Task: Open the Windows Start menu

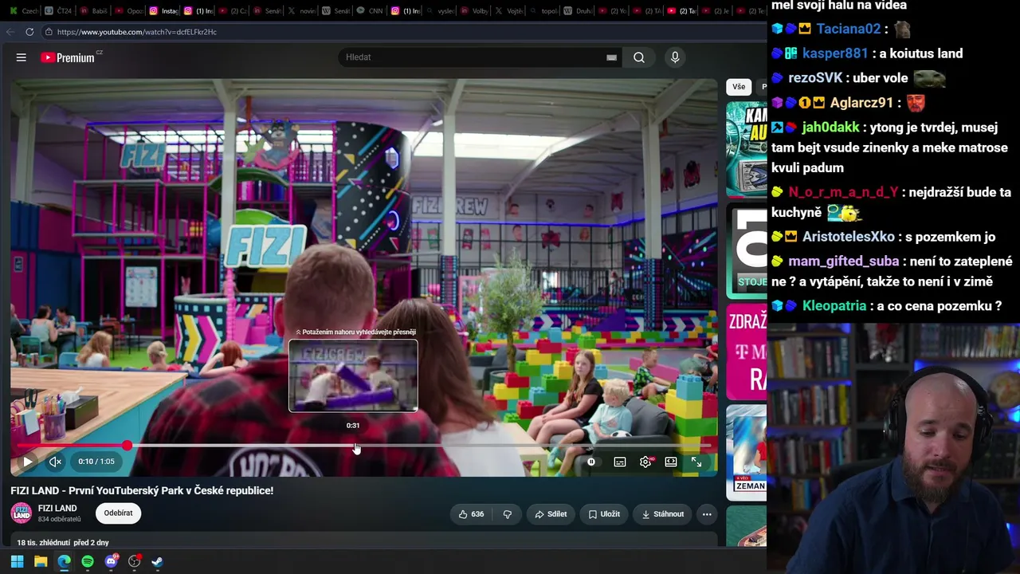Action: (x=17, y=561)
